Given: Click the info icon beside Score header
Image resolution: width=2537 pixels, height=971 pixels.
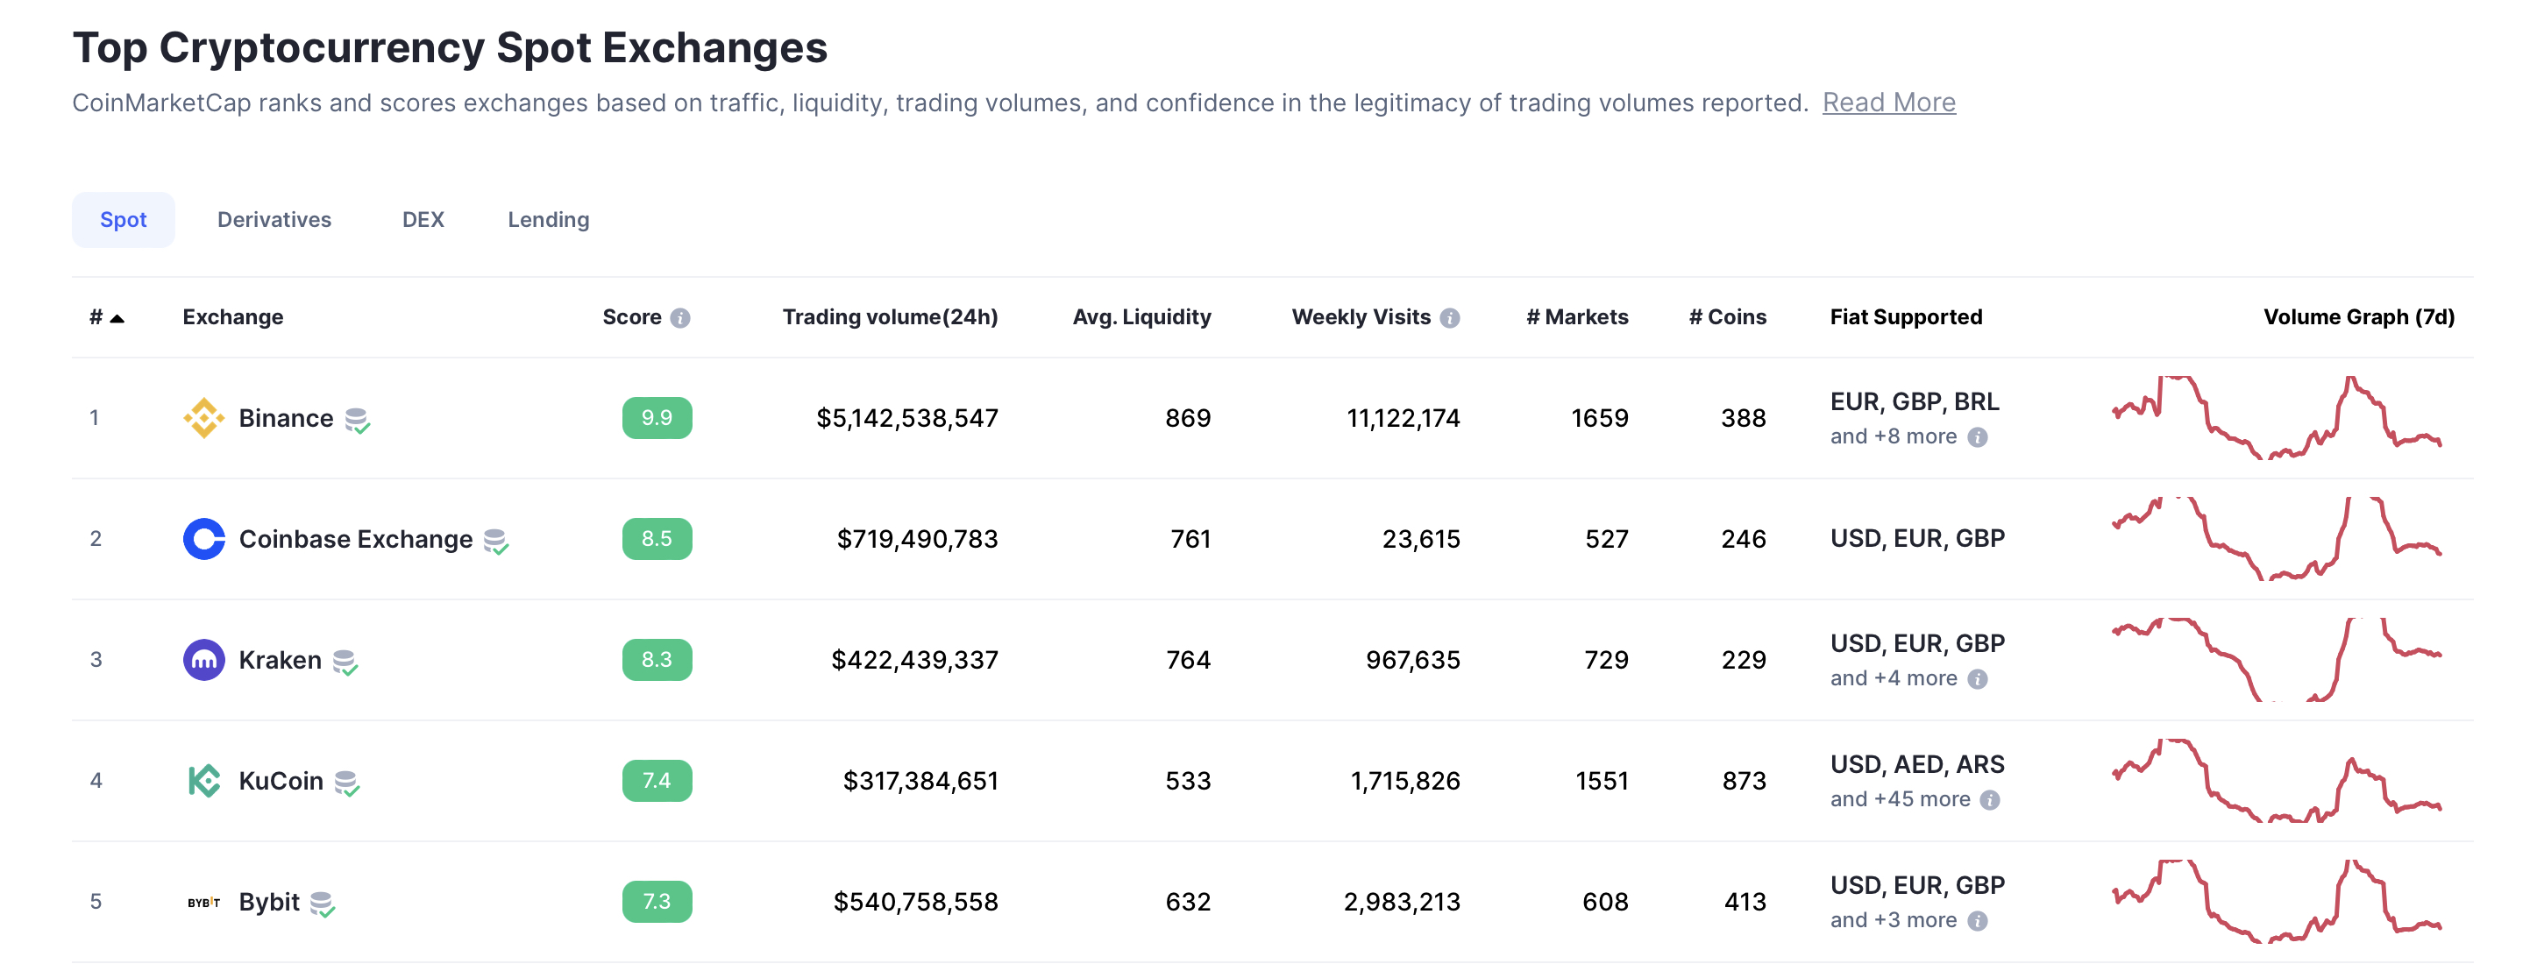Looking at the screenshot, I should coord(680,318).
